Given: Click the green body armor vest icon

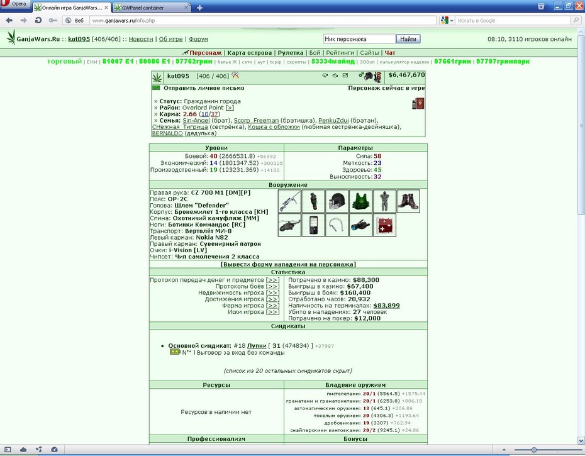Looking at the screenshot, I should [361, 201].
